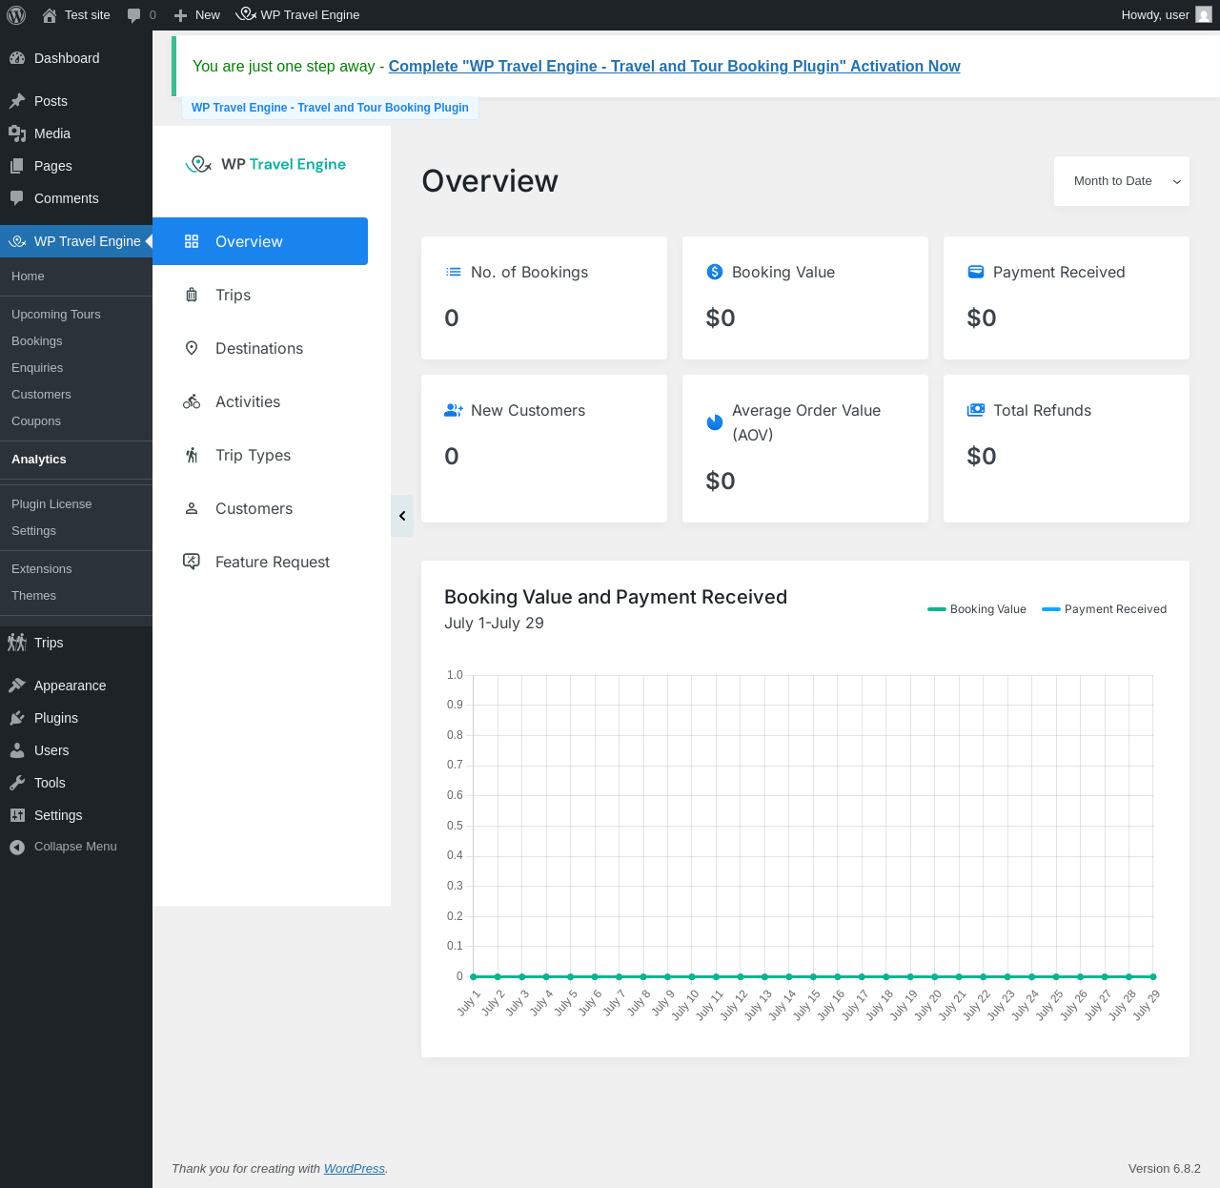Click the Users person icon
The image size is (1220, 1188).
tap(17, 750)
